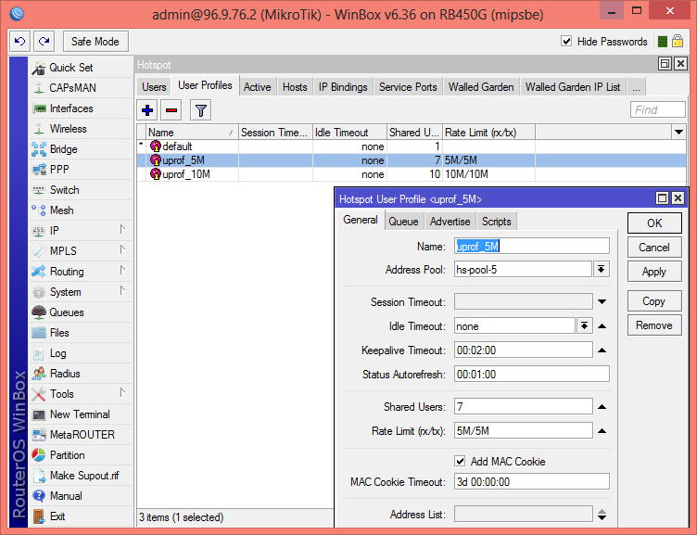Switch to the Users tab
The width and height of the screenshot is (697, 535).
pyautogui.click(x=154, y=87)
